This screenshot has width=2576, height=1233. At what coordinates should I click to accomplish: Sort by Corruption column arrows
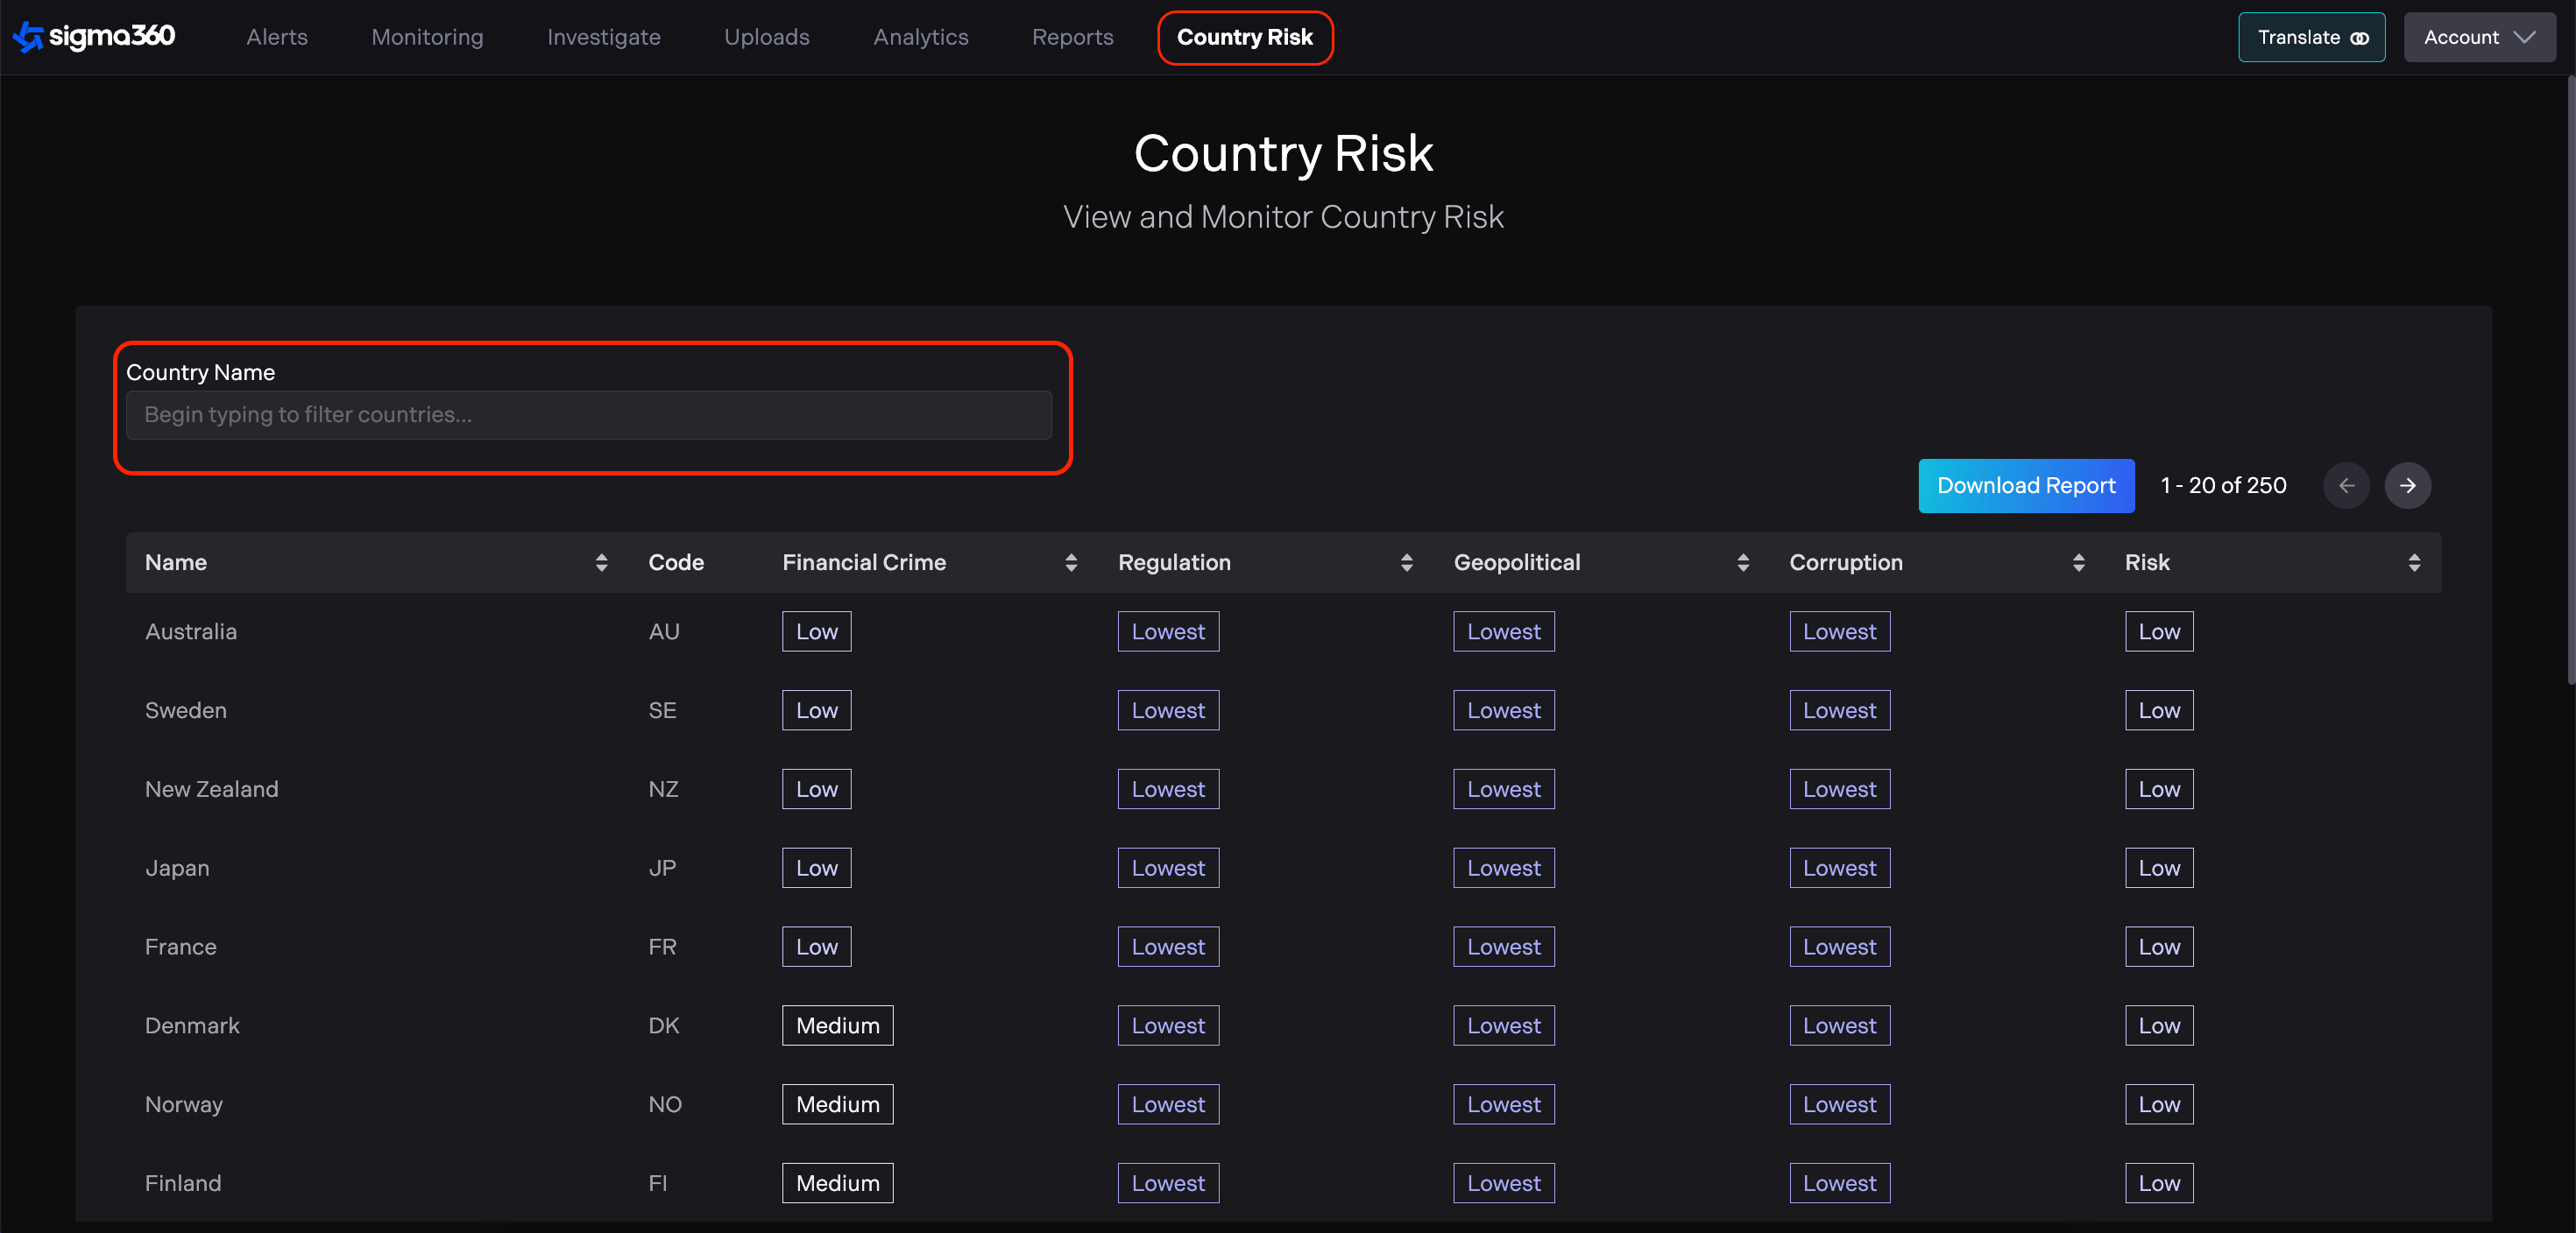click(2078, 562)
